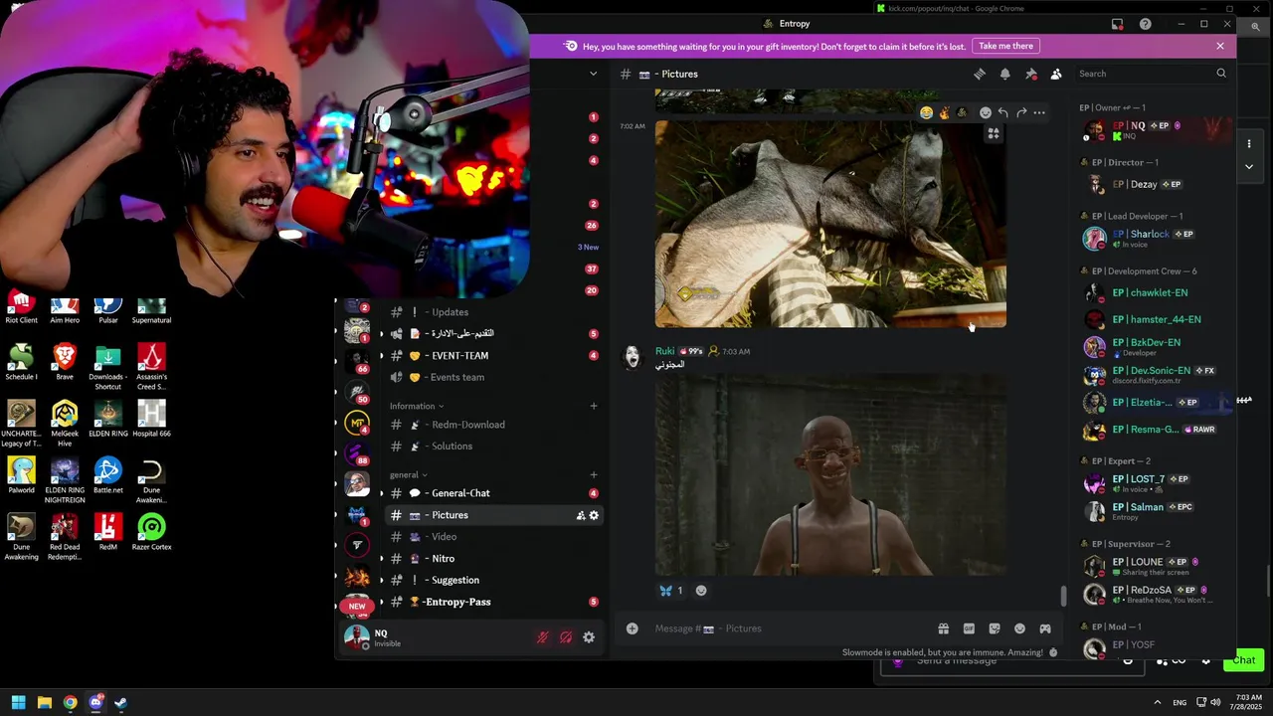Click the attach file plus button

pyautogui.click(x=632, y=628)
